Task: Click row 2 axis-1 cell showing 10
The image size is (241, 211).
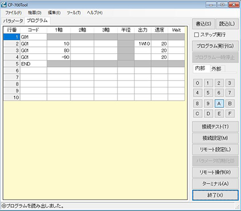Action: pos(59,43)
